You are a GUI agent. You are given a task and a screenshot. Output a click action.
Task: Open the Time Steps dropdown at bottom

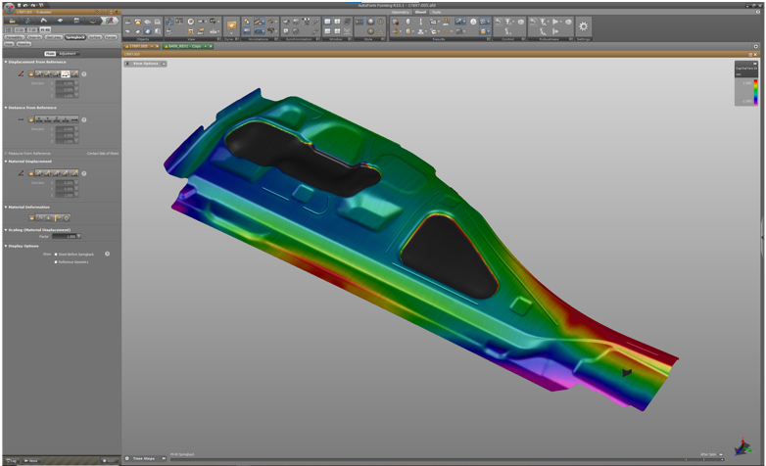click(145, 458)
